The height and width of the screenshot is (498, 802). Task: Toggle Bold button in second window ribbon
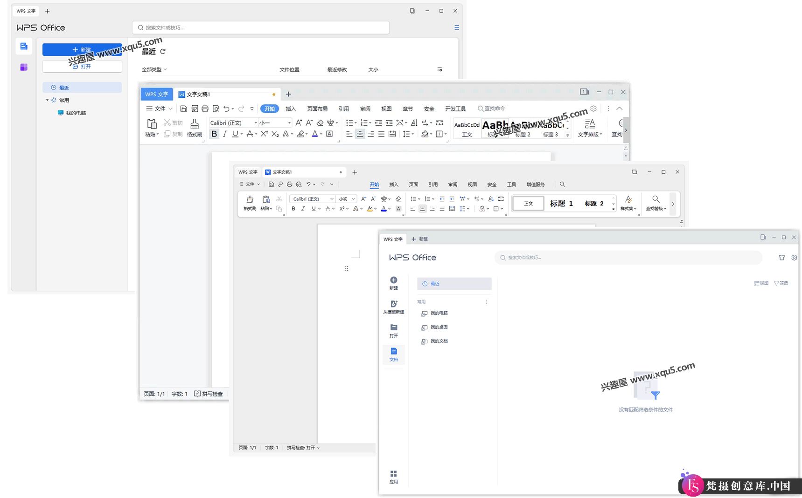pos(214,134)
